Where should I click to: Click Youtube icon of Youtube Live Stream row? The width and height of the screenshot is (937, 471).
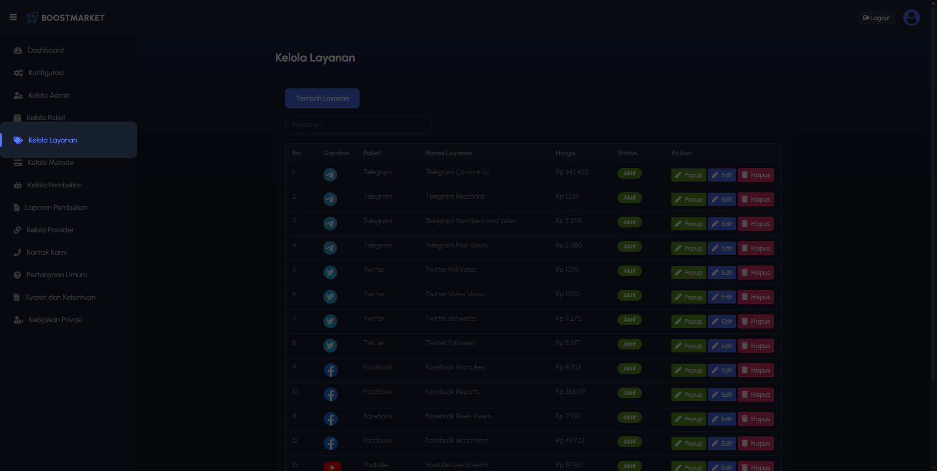332,467
